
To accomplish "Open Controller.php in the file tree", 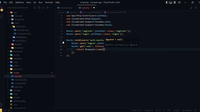I will (x=24, y=34).
